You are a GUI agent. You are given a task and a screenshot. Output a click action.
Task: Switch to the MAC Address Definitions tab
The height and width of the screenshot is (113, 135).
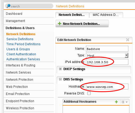106,15
